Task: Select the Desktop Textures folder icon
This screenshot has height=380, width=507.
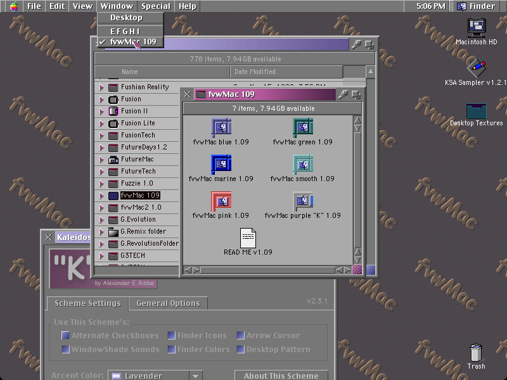Action: tap(477, 111)
